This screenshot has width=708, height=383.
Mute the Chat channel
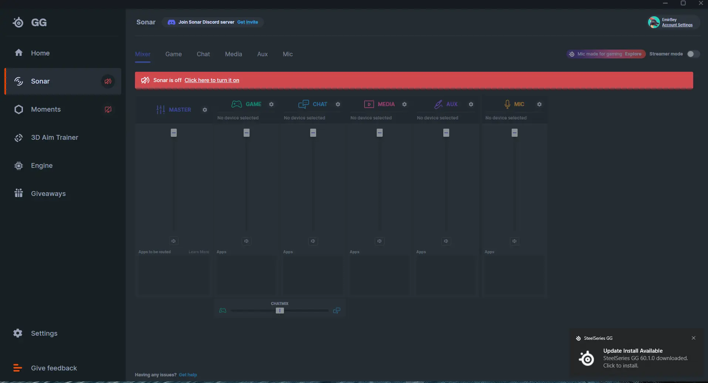pyautogui.click(x=313, y=241)
